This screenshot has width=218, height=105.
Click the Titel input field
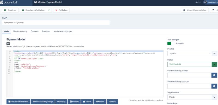[x=56, y=23]
